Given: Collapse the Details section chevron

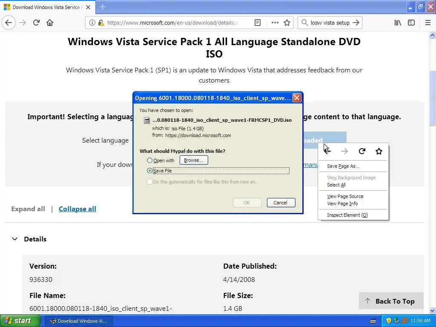Looking at the screenshot, I should click(x=15, y=239).
